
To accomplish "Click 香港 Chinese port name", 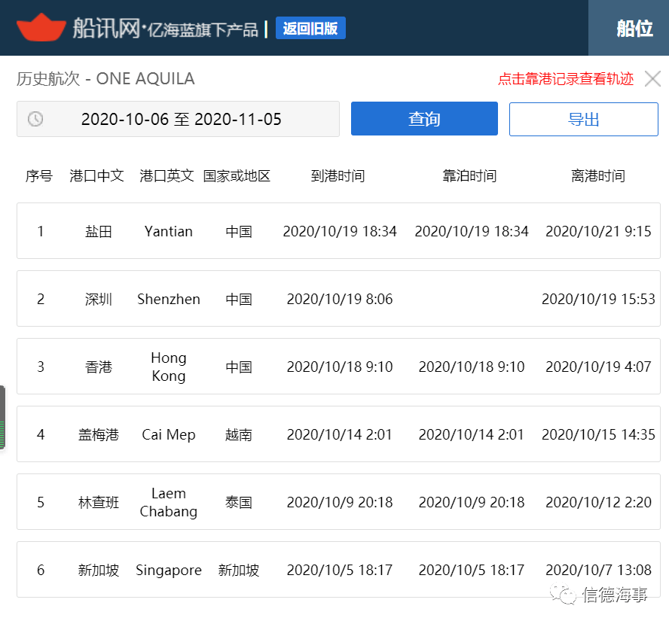I will [99, 367].
